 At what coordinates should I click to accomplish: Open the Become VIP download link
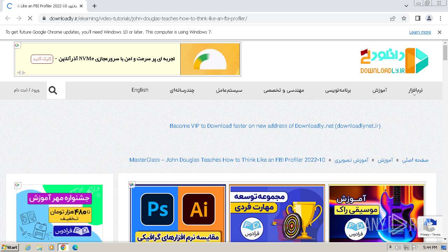pos(275,126)
